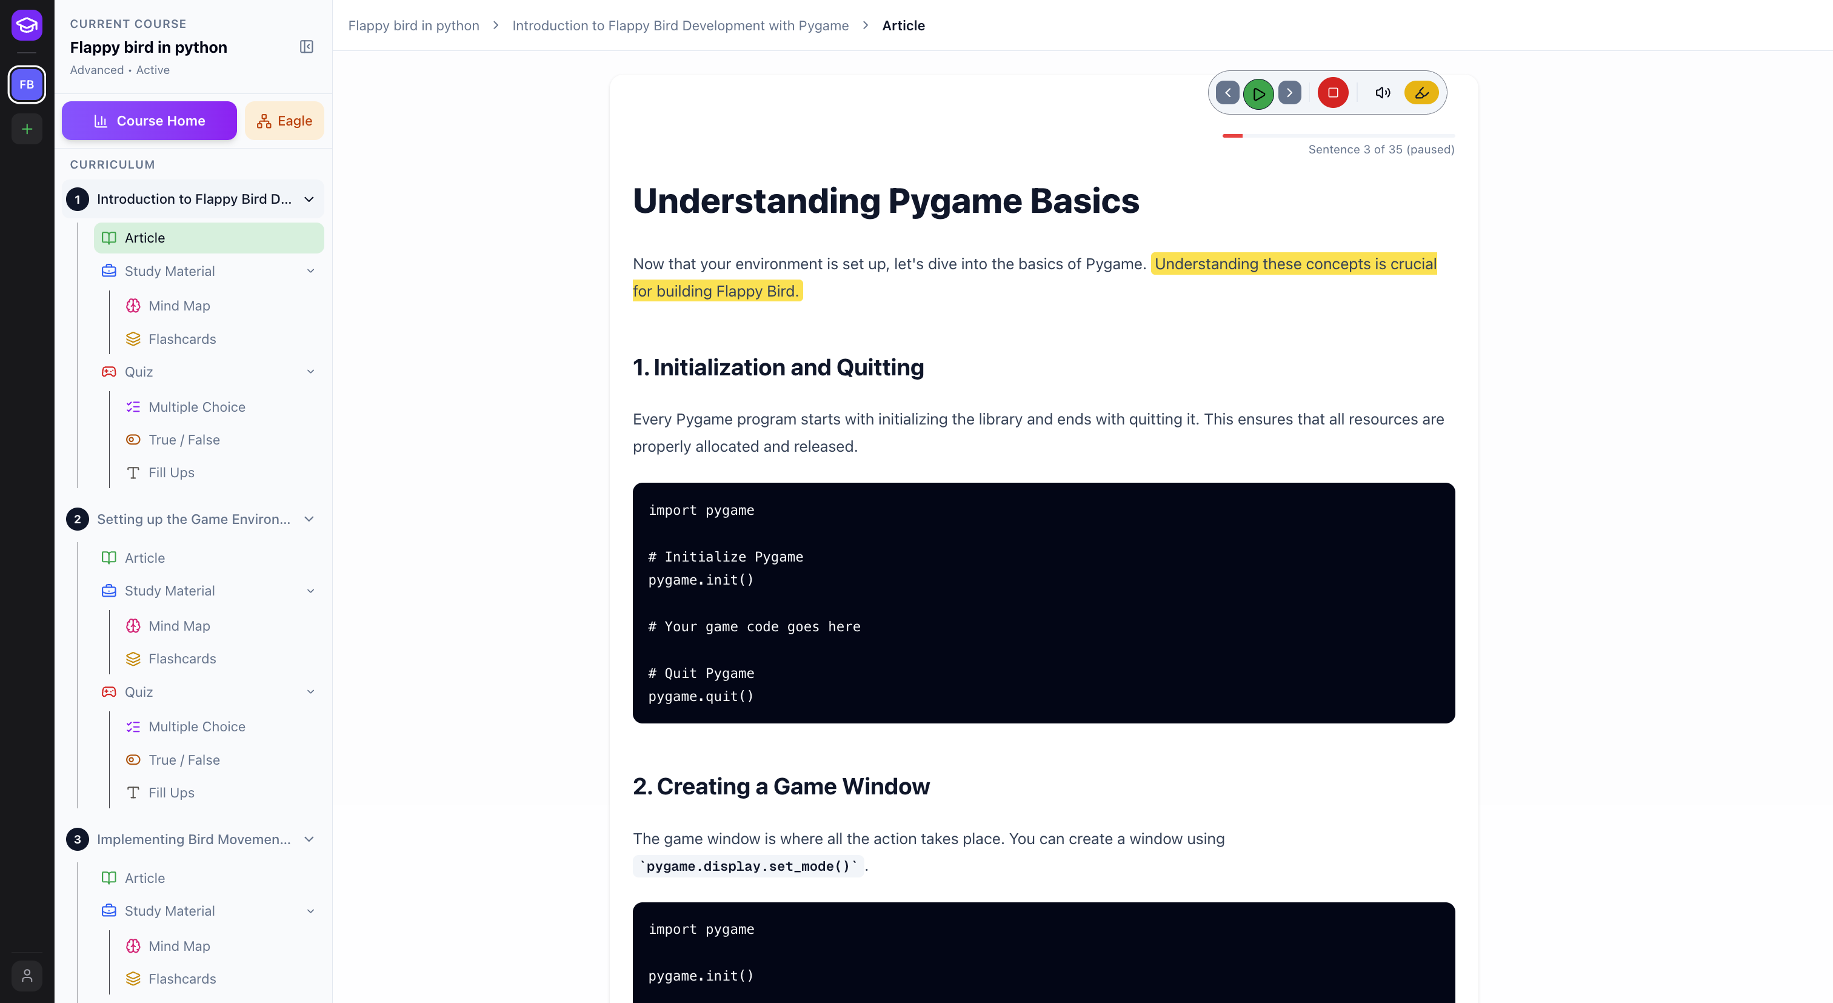1833x1003 pixels.
Task: Open True / False quiz in section one
Action: [184, 440]
